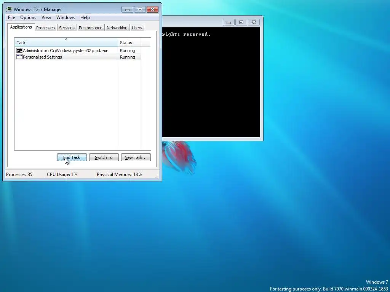This screenshot has height=292, width=390.
Task: Click the New Task... button
Action: pos(136,157)
